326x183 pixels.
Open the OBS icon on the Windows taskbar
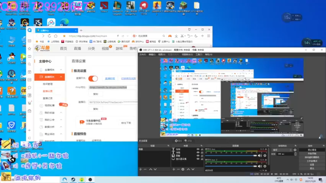point(90,179)
